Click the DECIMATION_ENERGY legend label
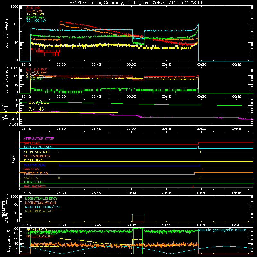 click(x=41, y=199)
